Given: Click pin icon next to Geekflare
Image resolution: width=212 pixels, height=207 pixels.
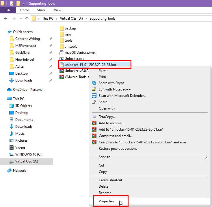Looking at the screenshot, I should [51, 53].
